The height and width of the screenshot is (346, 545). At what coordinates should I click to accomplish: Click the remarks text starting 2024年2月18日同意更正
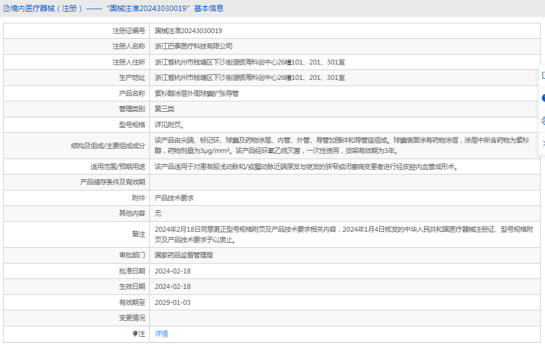(x=344, y=234)
